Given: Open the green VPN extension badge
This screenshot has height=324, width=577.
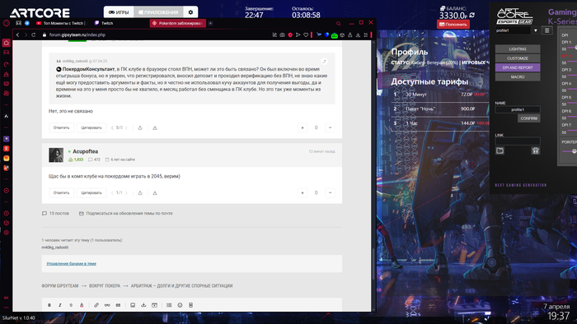Looking at the screenshot, I should click(334, 35).
